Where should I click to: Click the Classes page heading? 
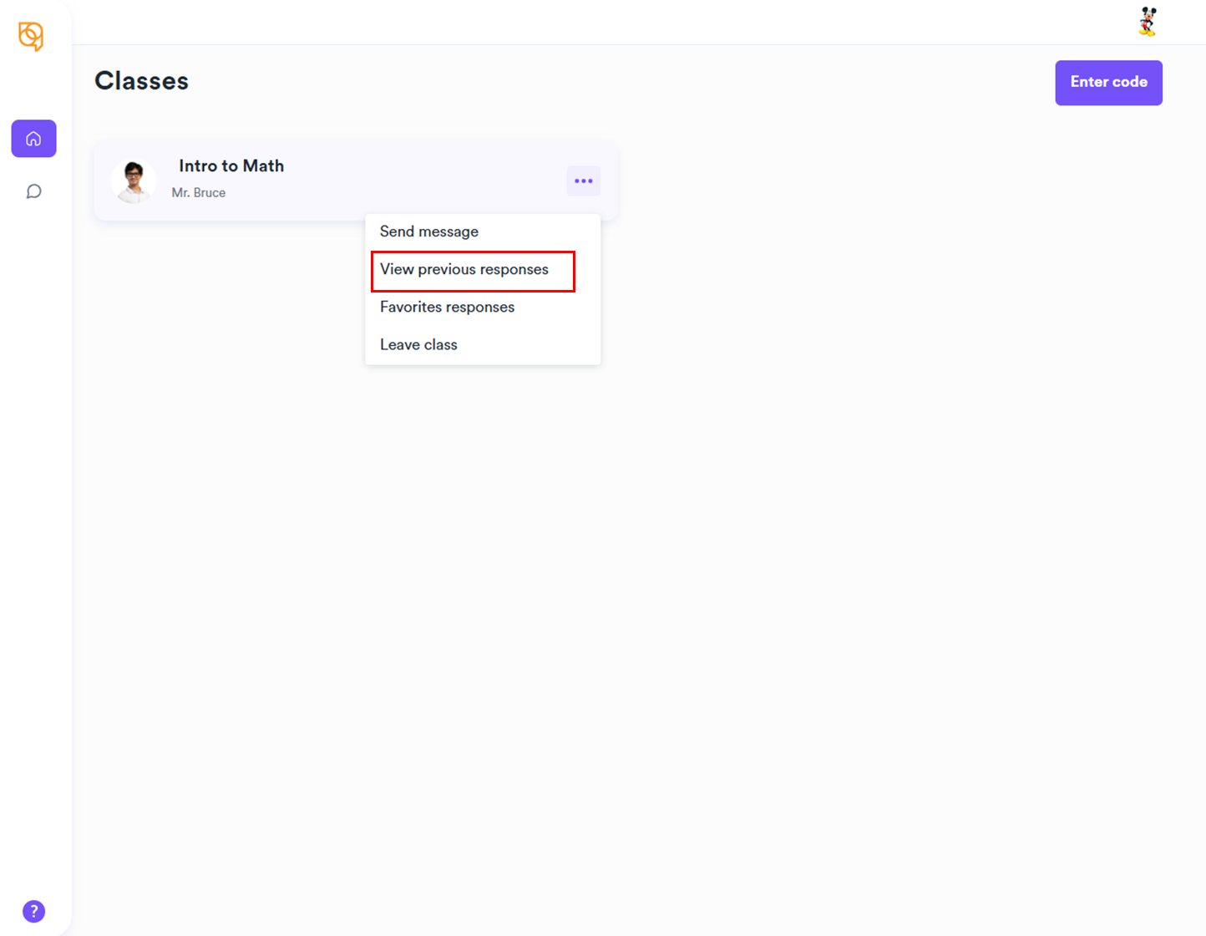coord(142,81)
